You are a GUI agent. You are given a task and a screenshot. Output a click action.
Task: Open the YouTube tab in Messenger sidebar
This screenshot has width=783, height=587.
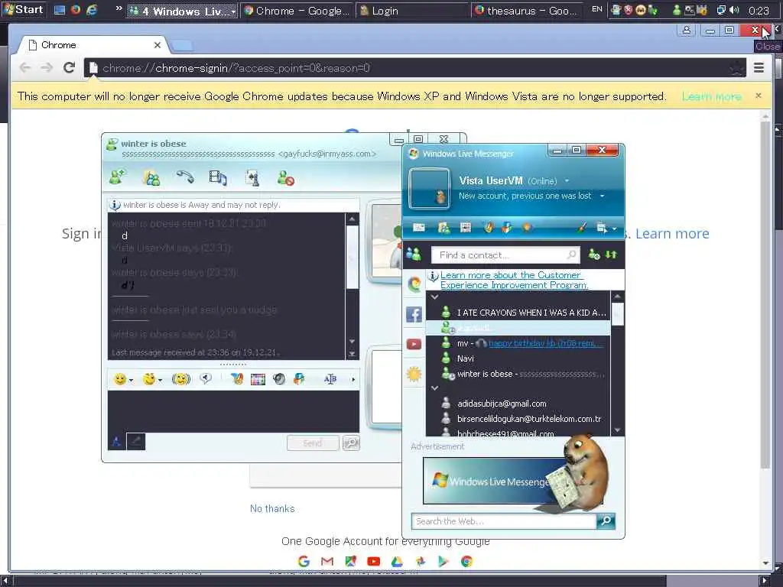click(x=414, y=344)
